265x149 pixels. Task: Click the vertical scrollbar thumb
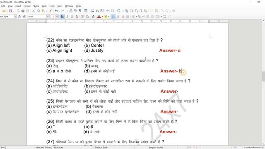point(263,76)
